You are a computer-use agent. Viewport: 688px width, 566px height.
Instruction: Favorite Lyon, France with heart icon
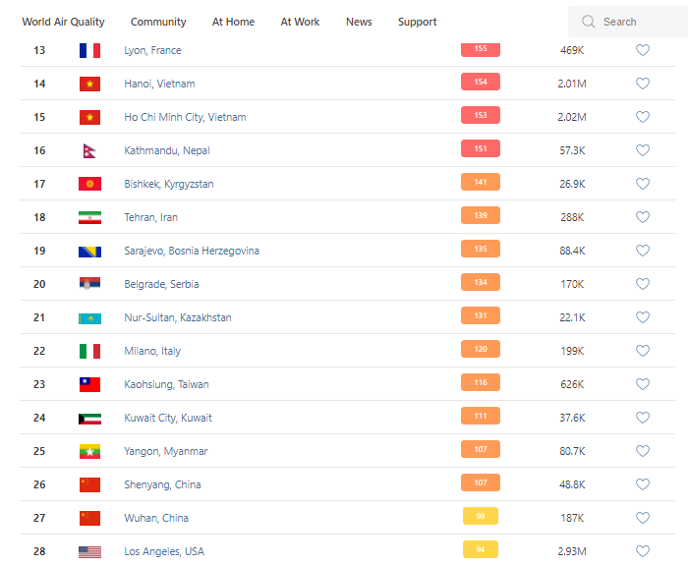point(643,50)
